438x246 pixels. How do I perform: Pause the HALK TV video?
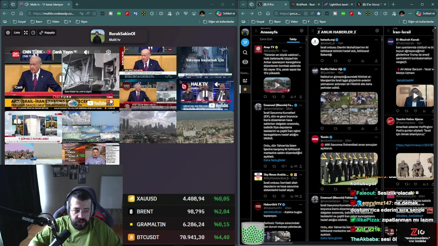(205, 94)
